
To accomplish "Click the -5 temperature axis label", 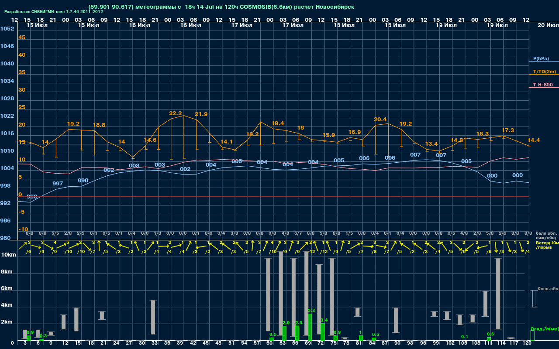I will coord(22,212).
